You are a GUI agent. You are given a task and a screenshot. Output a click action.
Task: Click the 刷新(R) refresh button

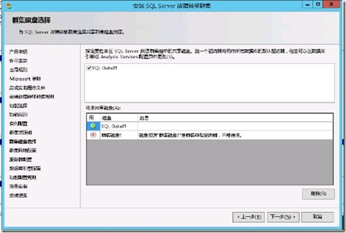click(x=318, y=194)
